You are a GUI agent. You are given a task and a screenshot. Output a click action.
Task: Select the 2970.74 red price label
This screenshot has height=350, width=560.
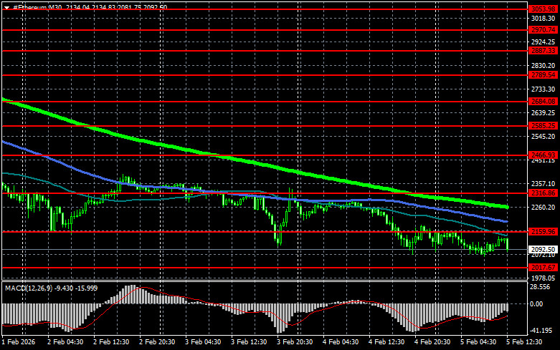[543, 30]
